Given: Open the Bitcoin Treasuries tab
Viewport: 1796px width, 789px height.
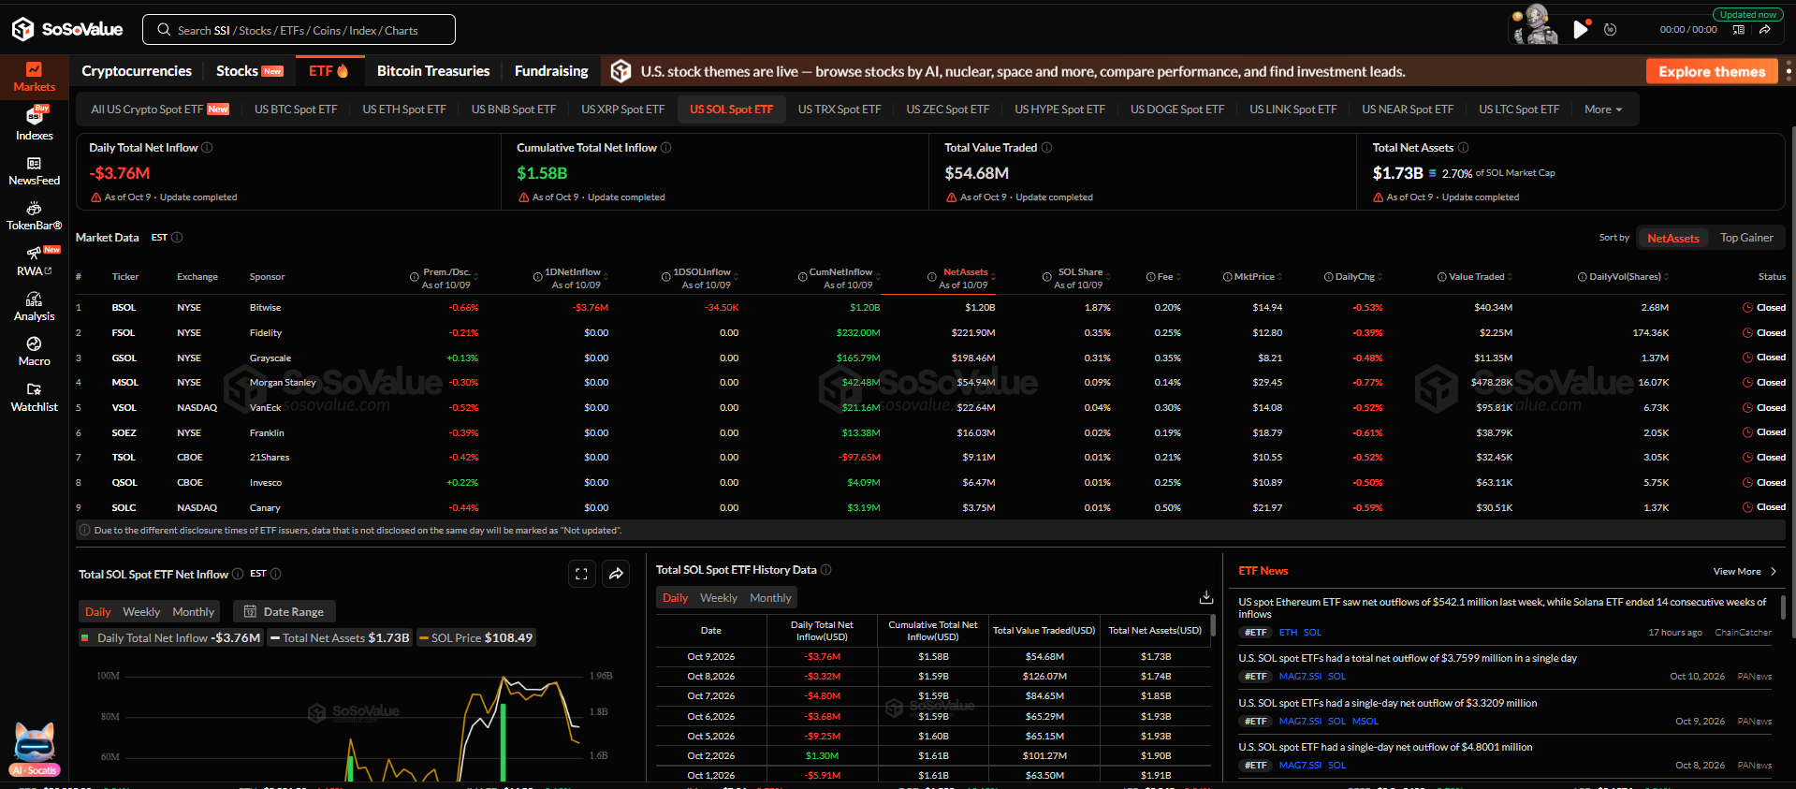Looking at the screenshot, I should coord(433,71).
